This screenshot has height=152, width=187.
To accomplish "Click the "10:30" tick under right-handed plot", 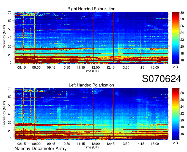I will [x=66, y=67].
